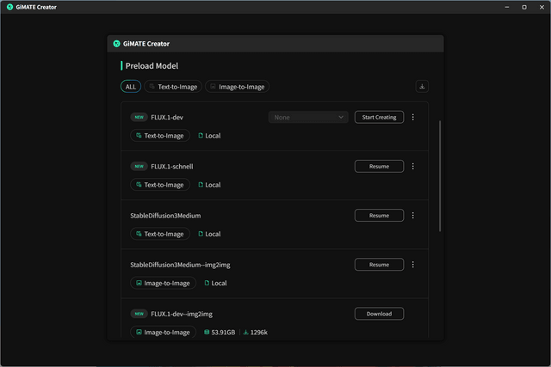Image resolution: width=551 pixels, height=367 pixels.
Task: Click Local file icon under StableDiffusion3Medium--img2img
Action: (207, 283)
